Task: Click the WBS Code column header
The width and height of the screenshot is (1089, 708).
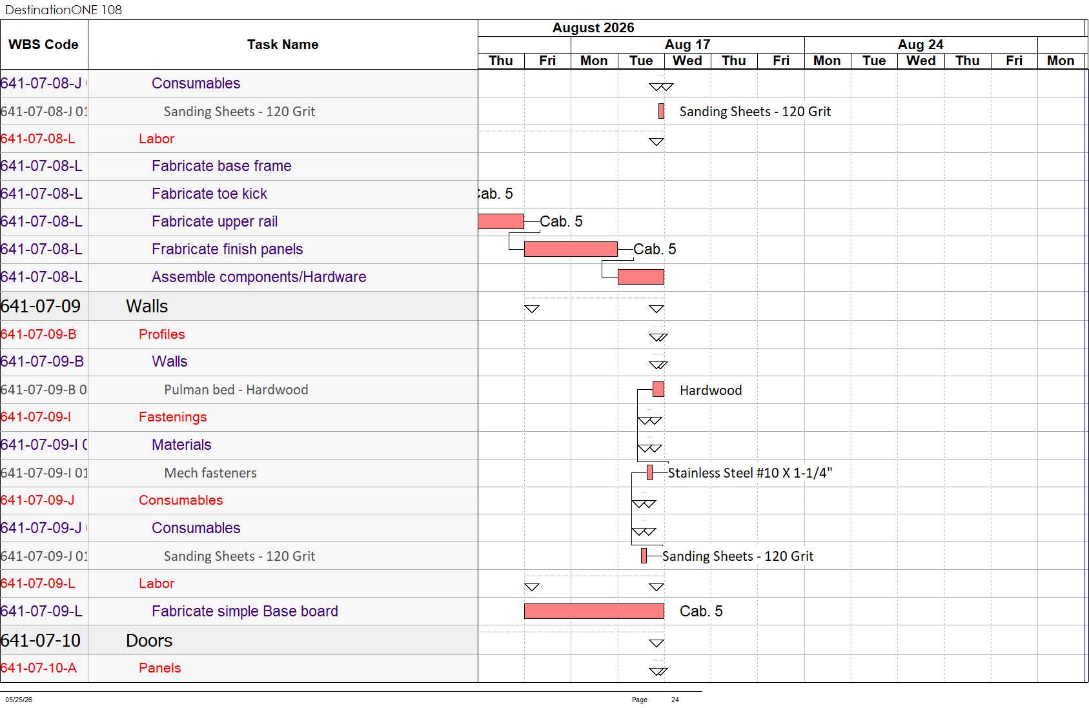Action: (x=44, y=45)
